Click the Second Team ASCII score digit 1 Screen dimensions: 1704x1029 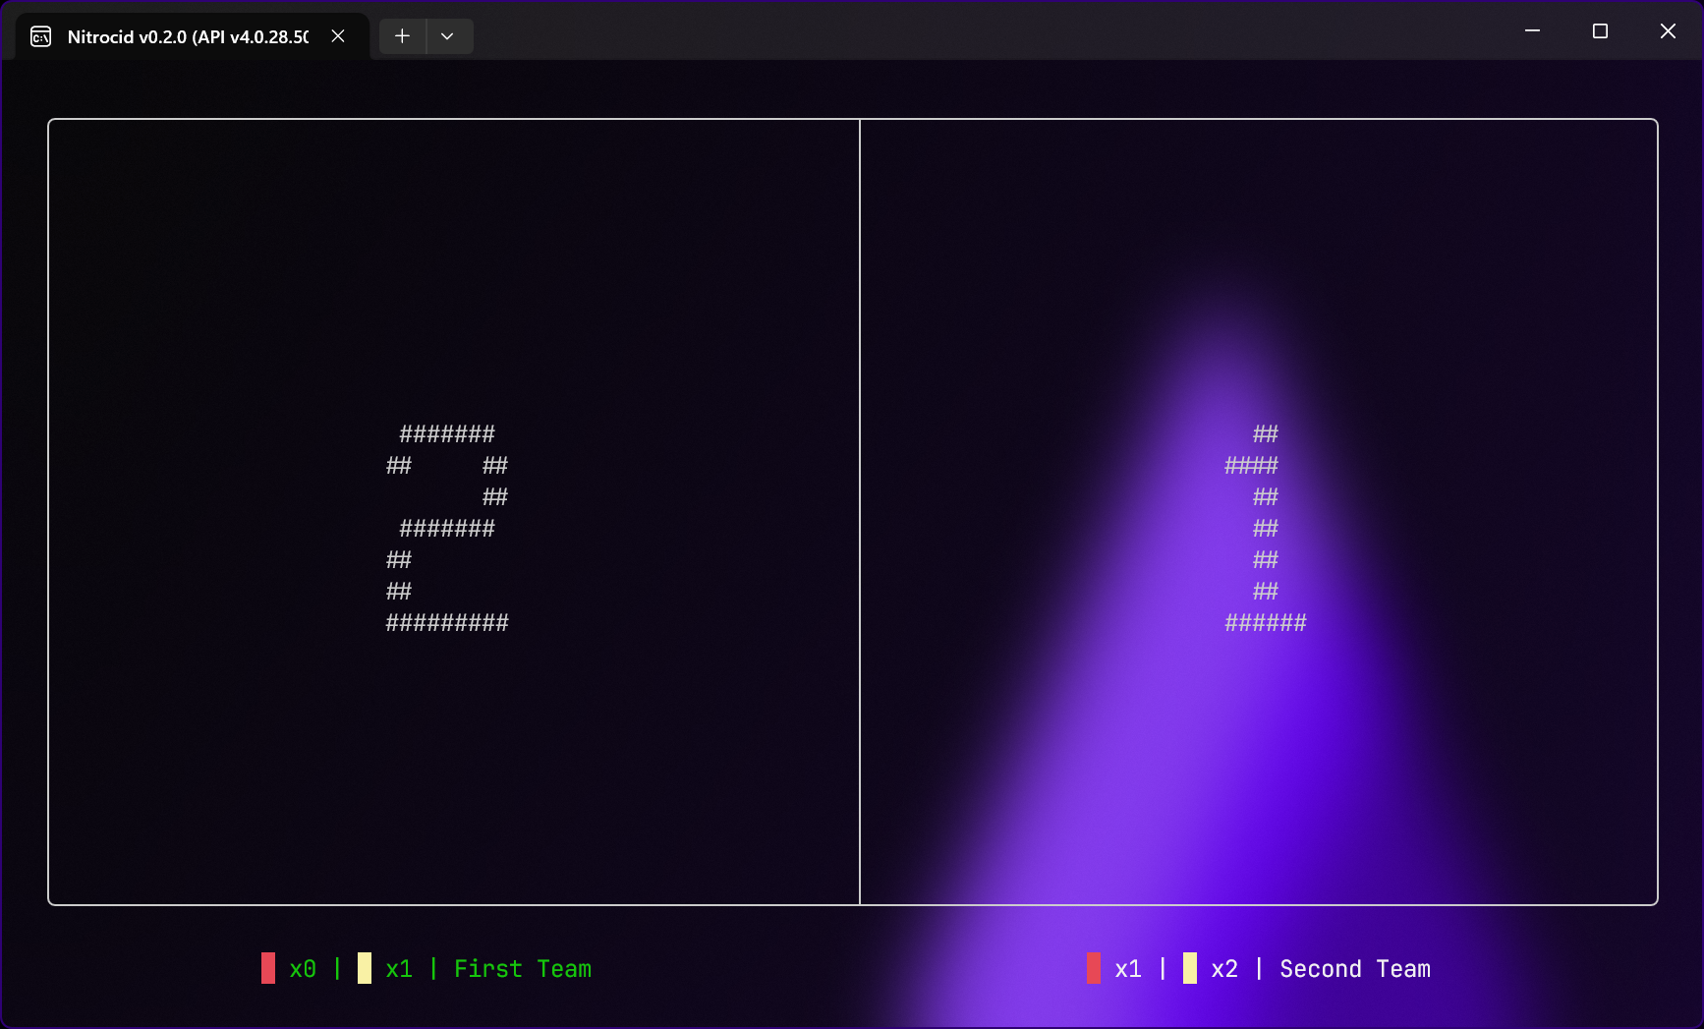[1265, 528]
